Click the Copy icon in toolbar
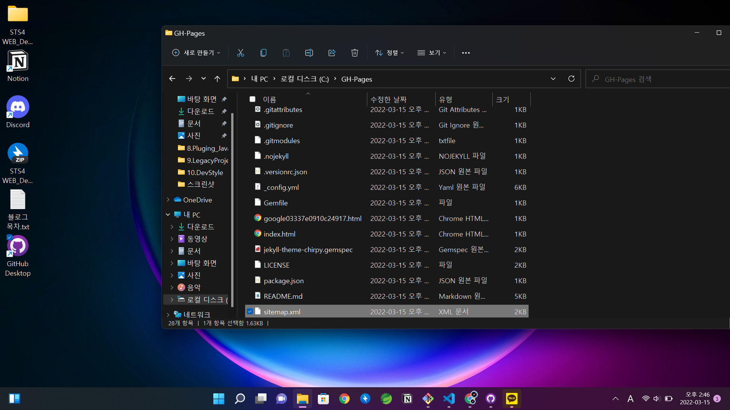This screenshot has width=730, height=410. point(263,53)
